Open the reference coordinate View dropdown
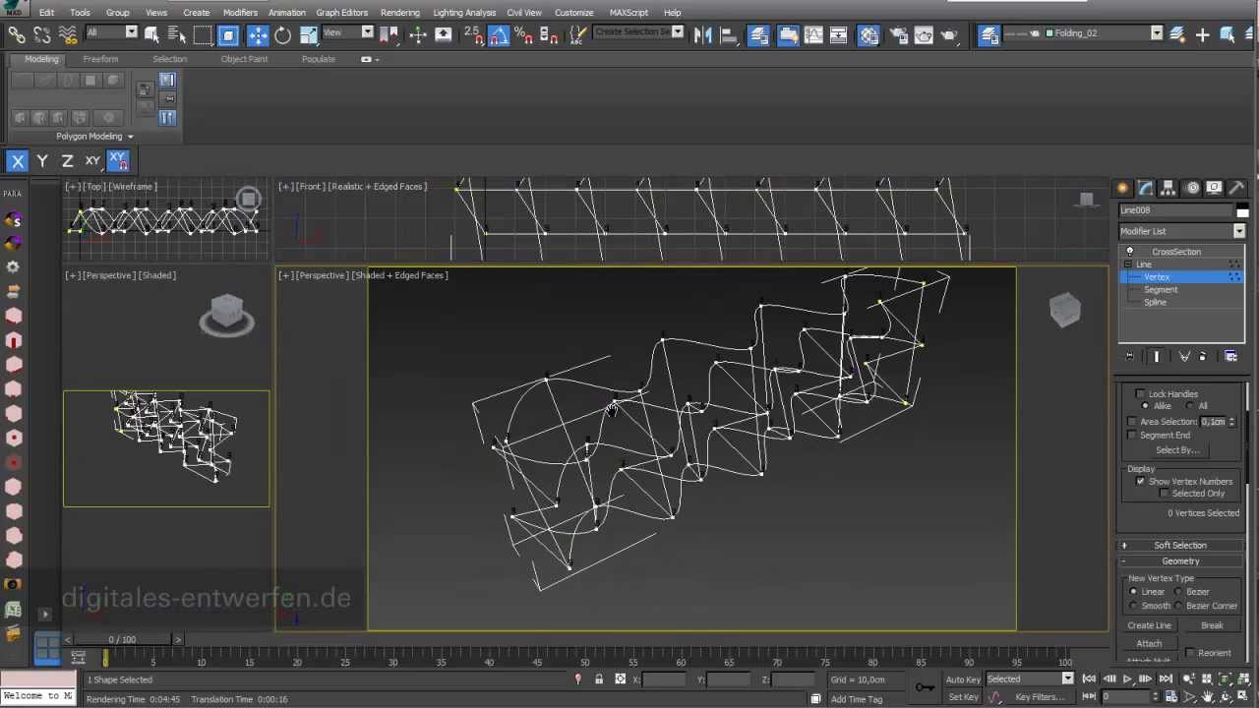 pos(367,32)
